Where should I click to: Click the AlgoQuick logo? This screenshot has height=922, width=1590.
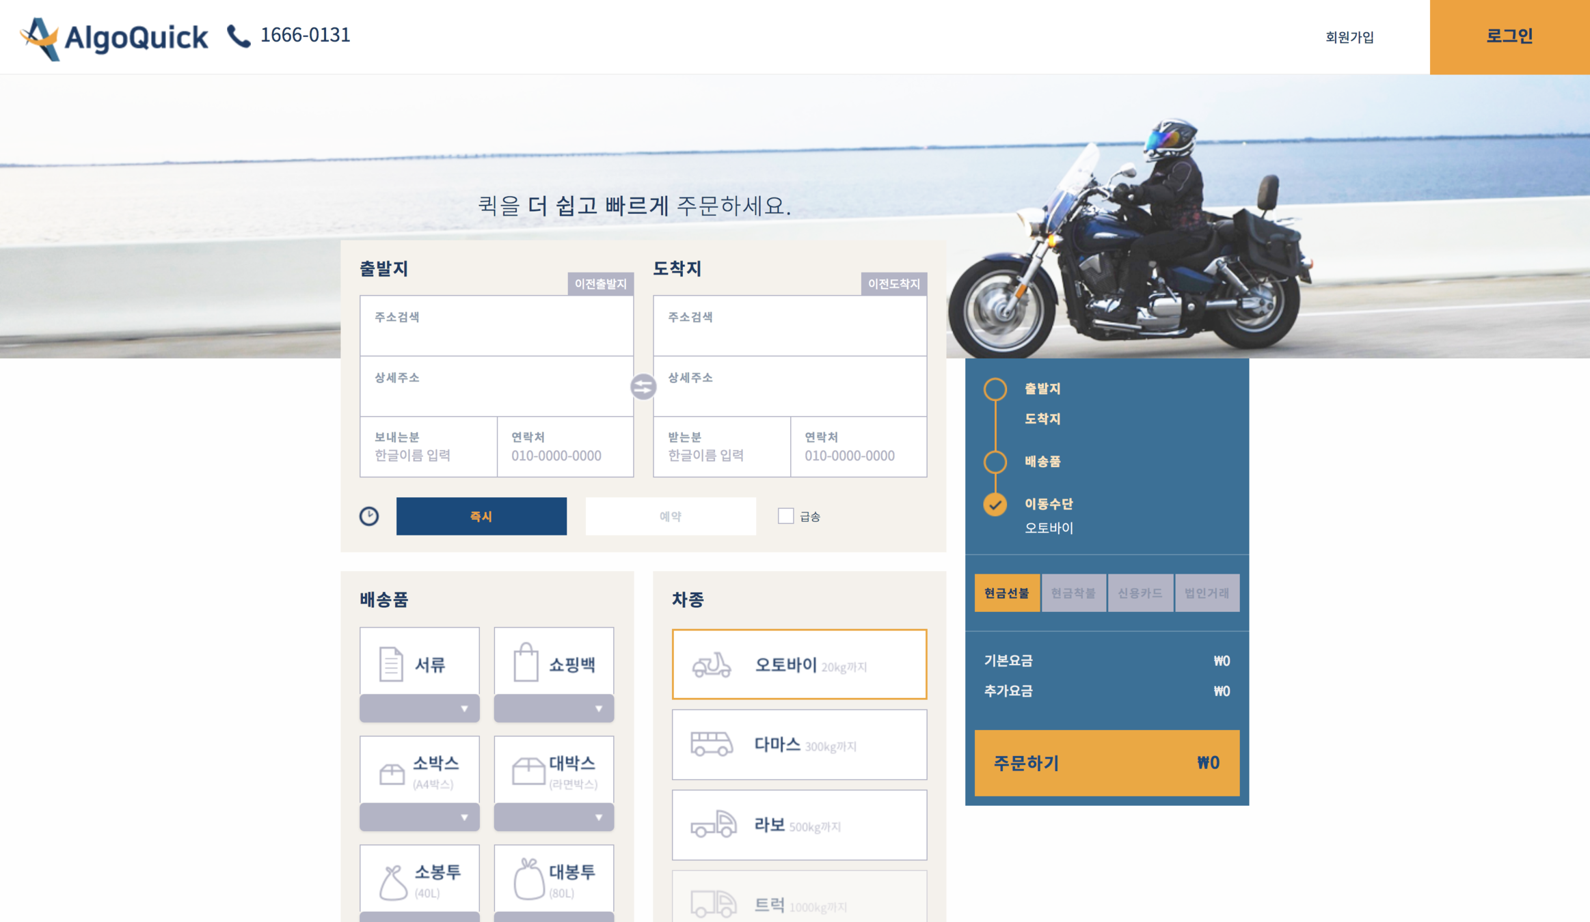tap(114, 38)
